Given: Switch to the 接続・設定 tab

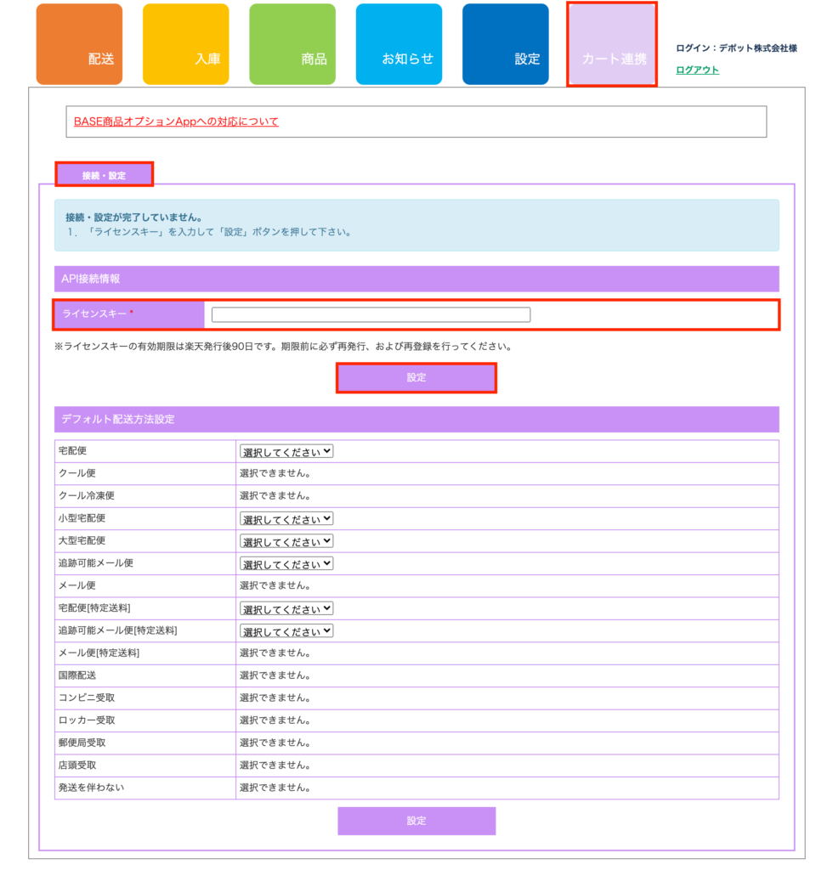Looking at the screenshot, I should [104, 175].
